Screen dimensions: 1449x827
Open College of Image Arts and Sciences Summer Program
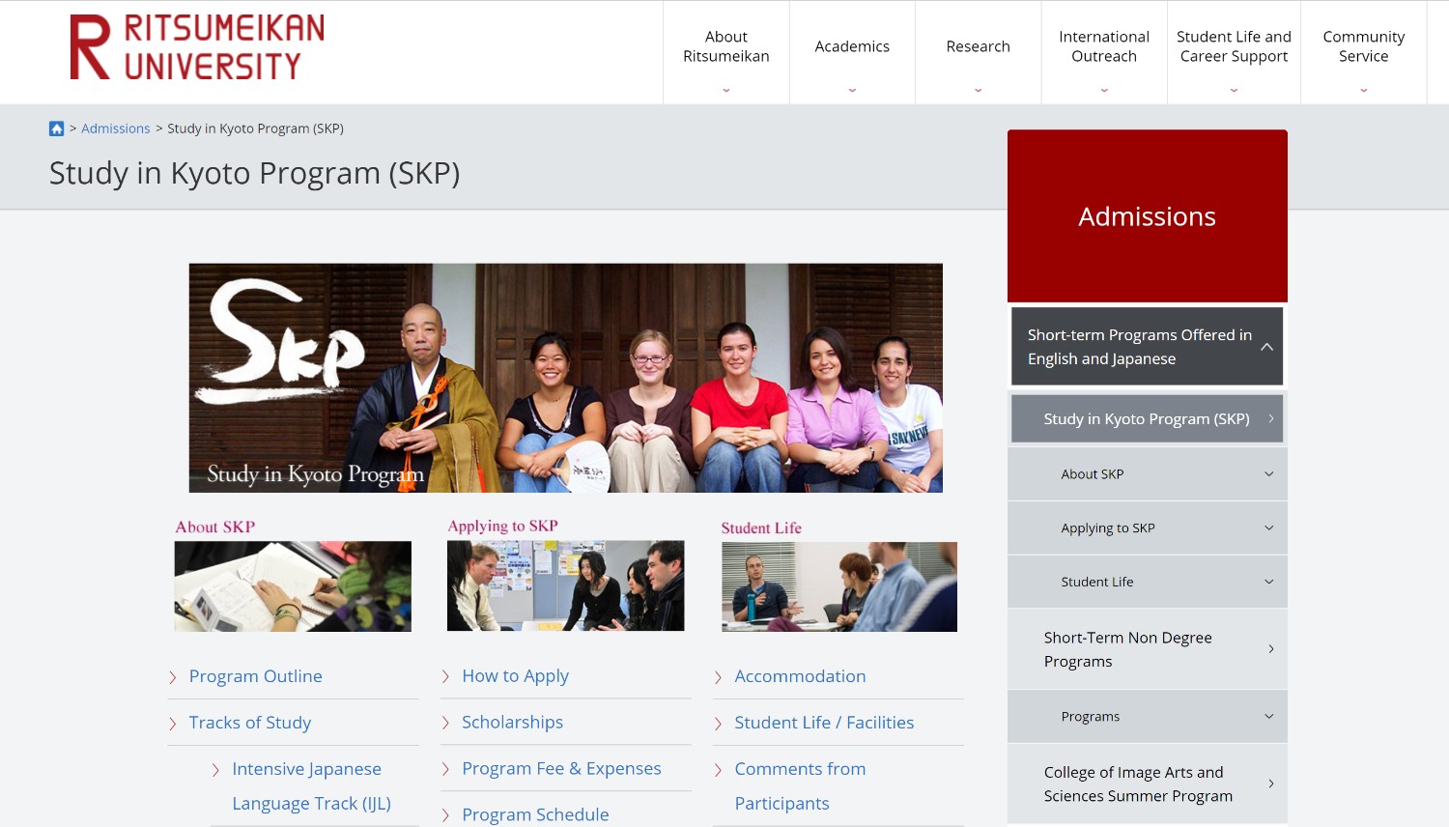tap(1148, 784)
